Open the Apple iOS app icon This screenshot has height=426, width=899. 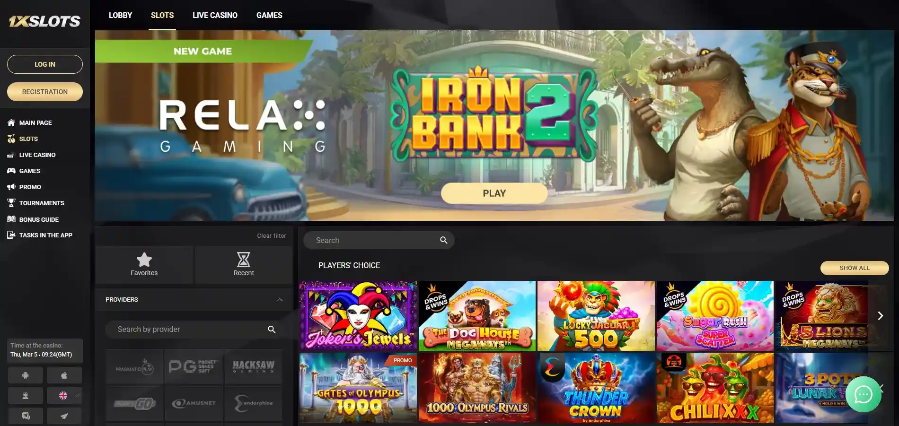coord(64,375)
